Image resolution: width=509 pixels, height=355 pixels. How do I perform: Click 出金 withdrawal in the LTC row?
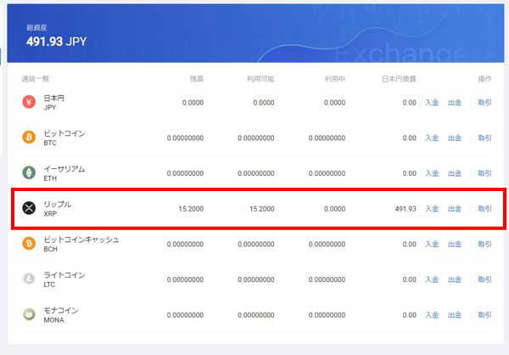click(x=455, y=279)
